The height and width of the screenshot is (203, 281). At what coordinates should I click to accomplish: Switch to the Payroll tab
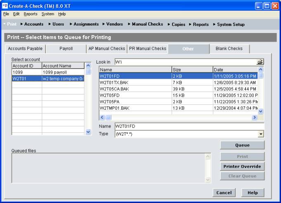click(66, 49)
